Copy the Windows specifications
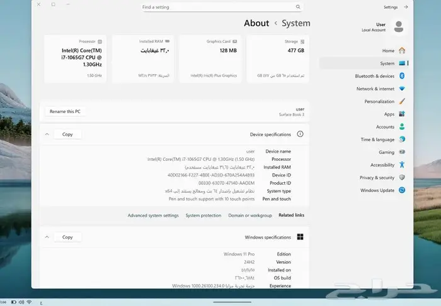The width and height of the screenshot is (441, 306). pyautogui.click(x=67, y=237)
